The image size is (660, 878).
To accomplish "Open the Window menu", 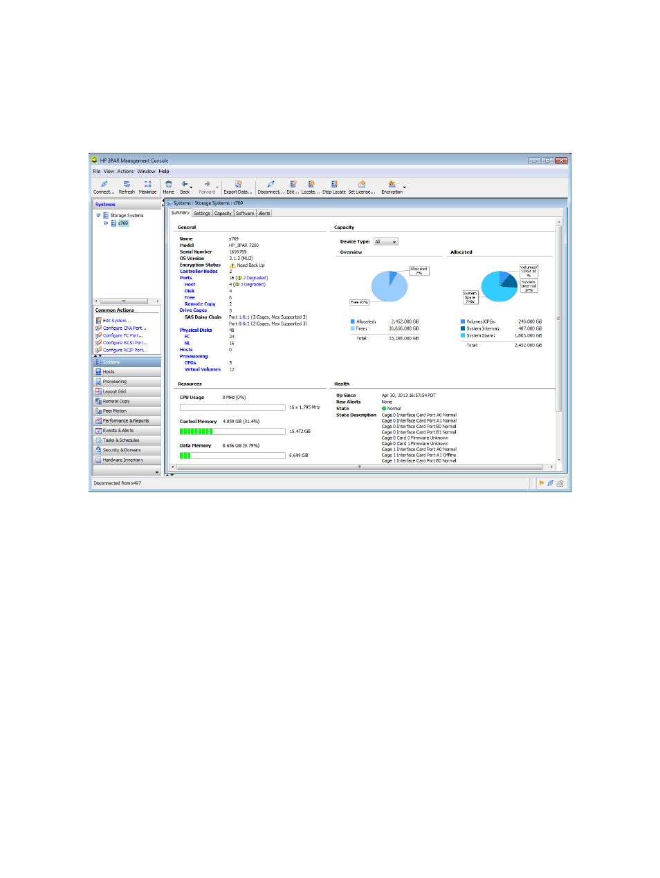I will (x=146, y=171).
